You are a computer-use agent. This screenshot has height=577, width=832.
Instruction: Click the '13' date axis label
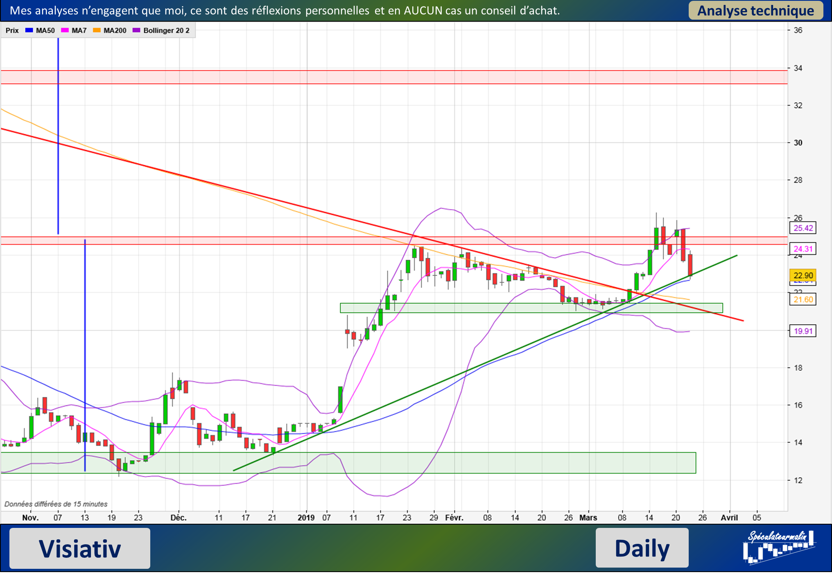85,518
